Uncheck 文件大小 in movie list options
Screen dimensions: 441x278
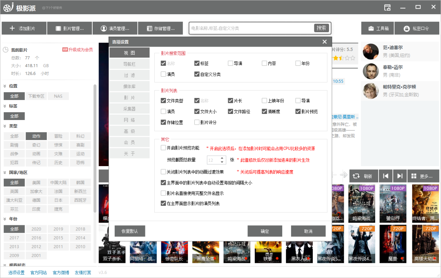[x=197, y=111]
